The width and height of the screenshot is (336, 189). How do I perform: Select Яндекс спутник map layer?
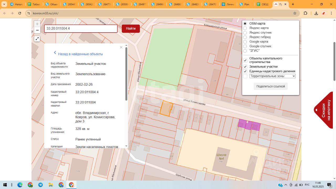[x=245, y=33]
